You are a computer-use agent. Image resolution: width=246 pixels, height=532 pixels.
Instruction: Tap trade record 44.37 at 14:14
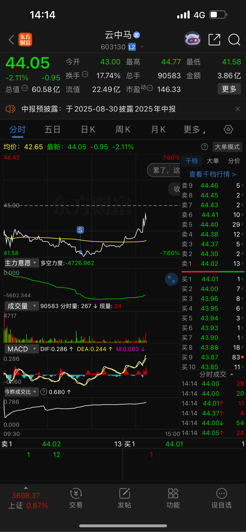(213, 413)
